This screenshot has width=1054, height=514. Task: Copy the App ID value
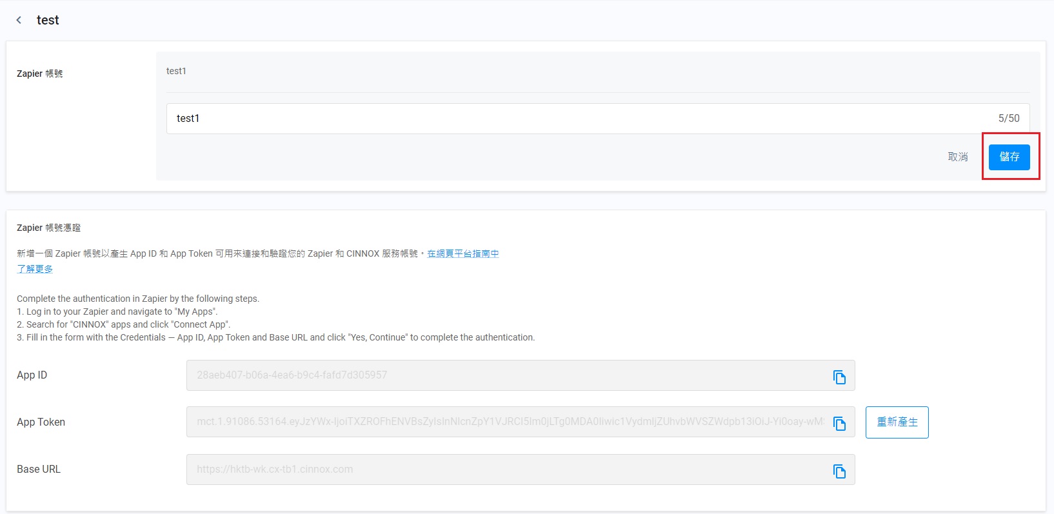pos(839,377)
